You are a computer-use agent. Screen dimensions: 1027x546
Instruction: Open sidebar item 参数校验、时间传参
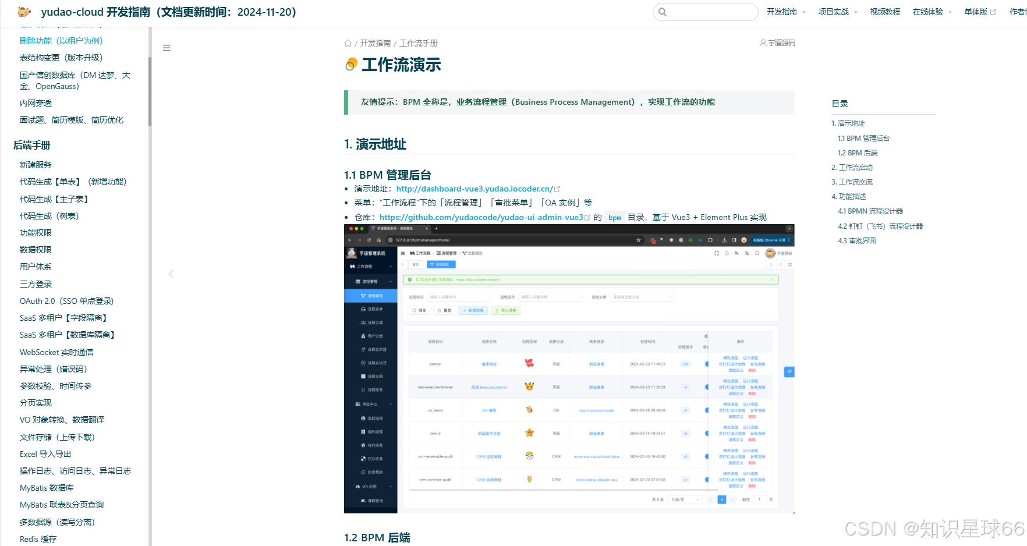click(56, 386)
